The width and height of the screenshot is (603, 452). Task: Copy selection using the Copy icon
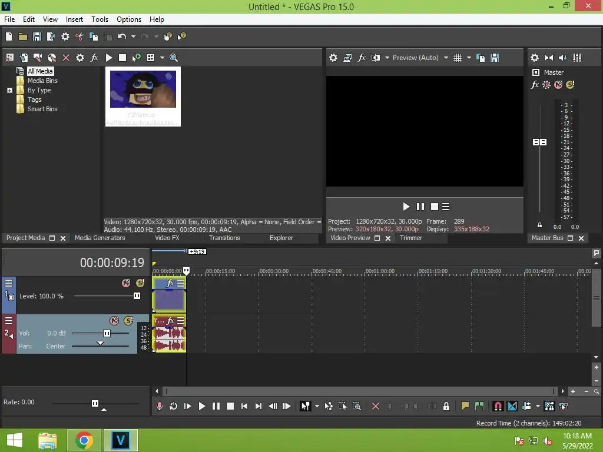point(94,36)
